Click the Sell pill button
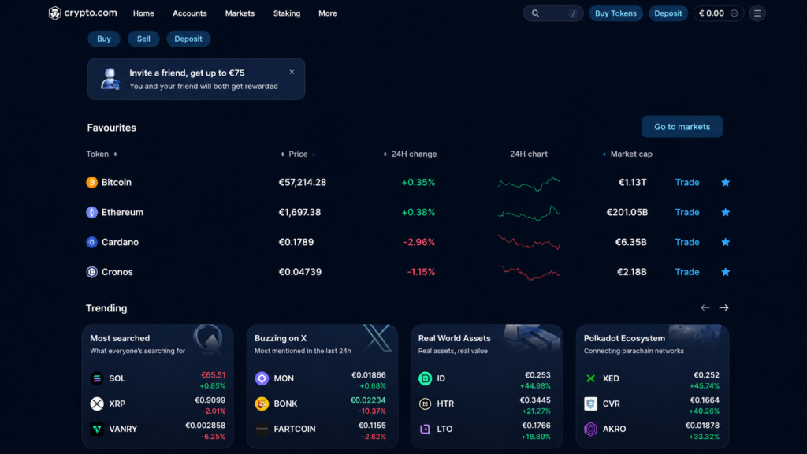This screenshot has width=807, height=454. click(x=143, y=39)
